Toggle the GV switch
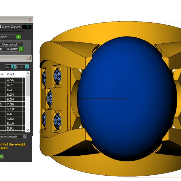This screenshot has width=181, height=181. tap(13, 67)
